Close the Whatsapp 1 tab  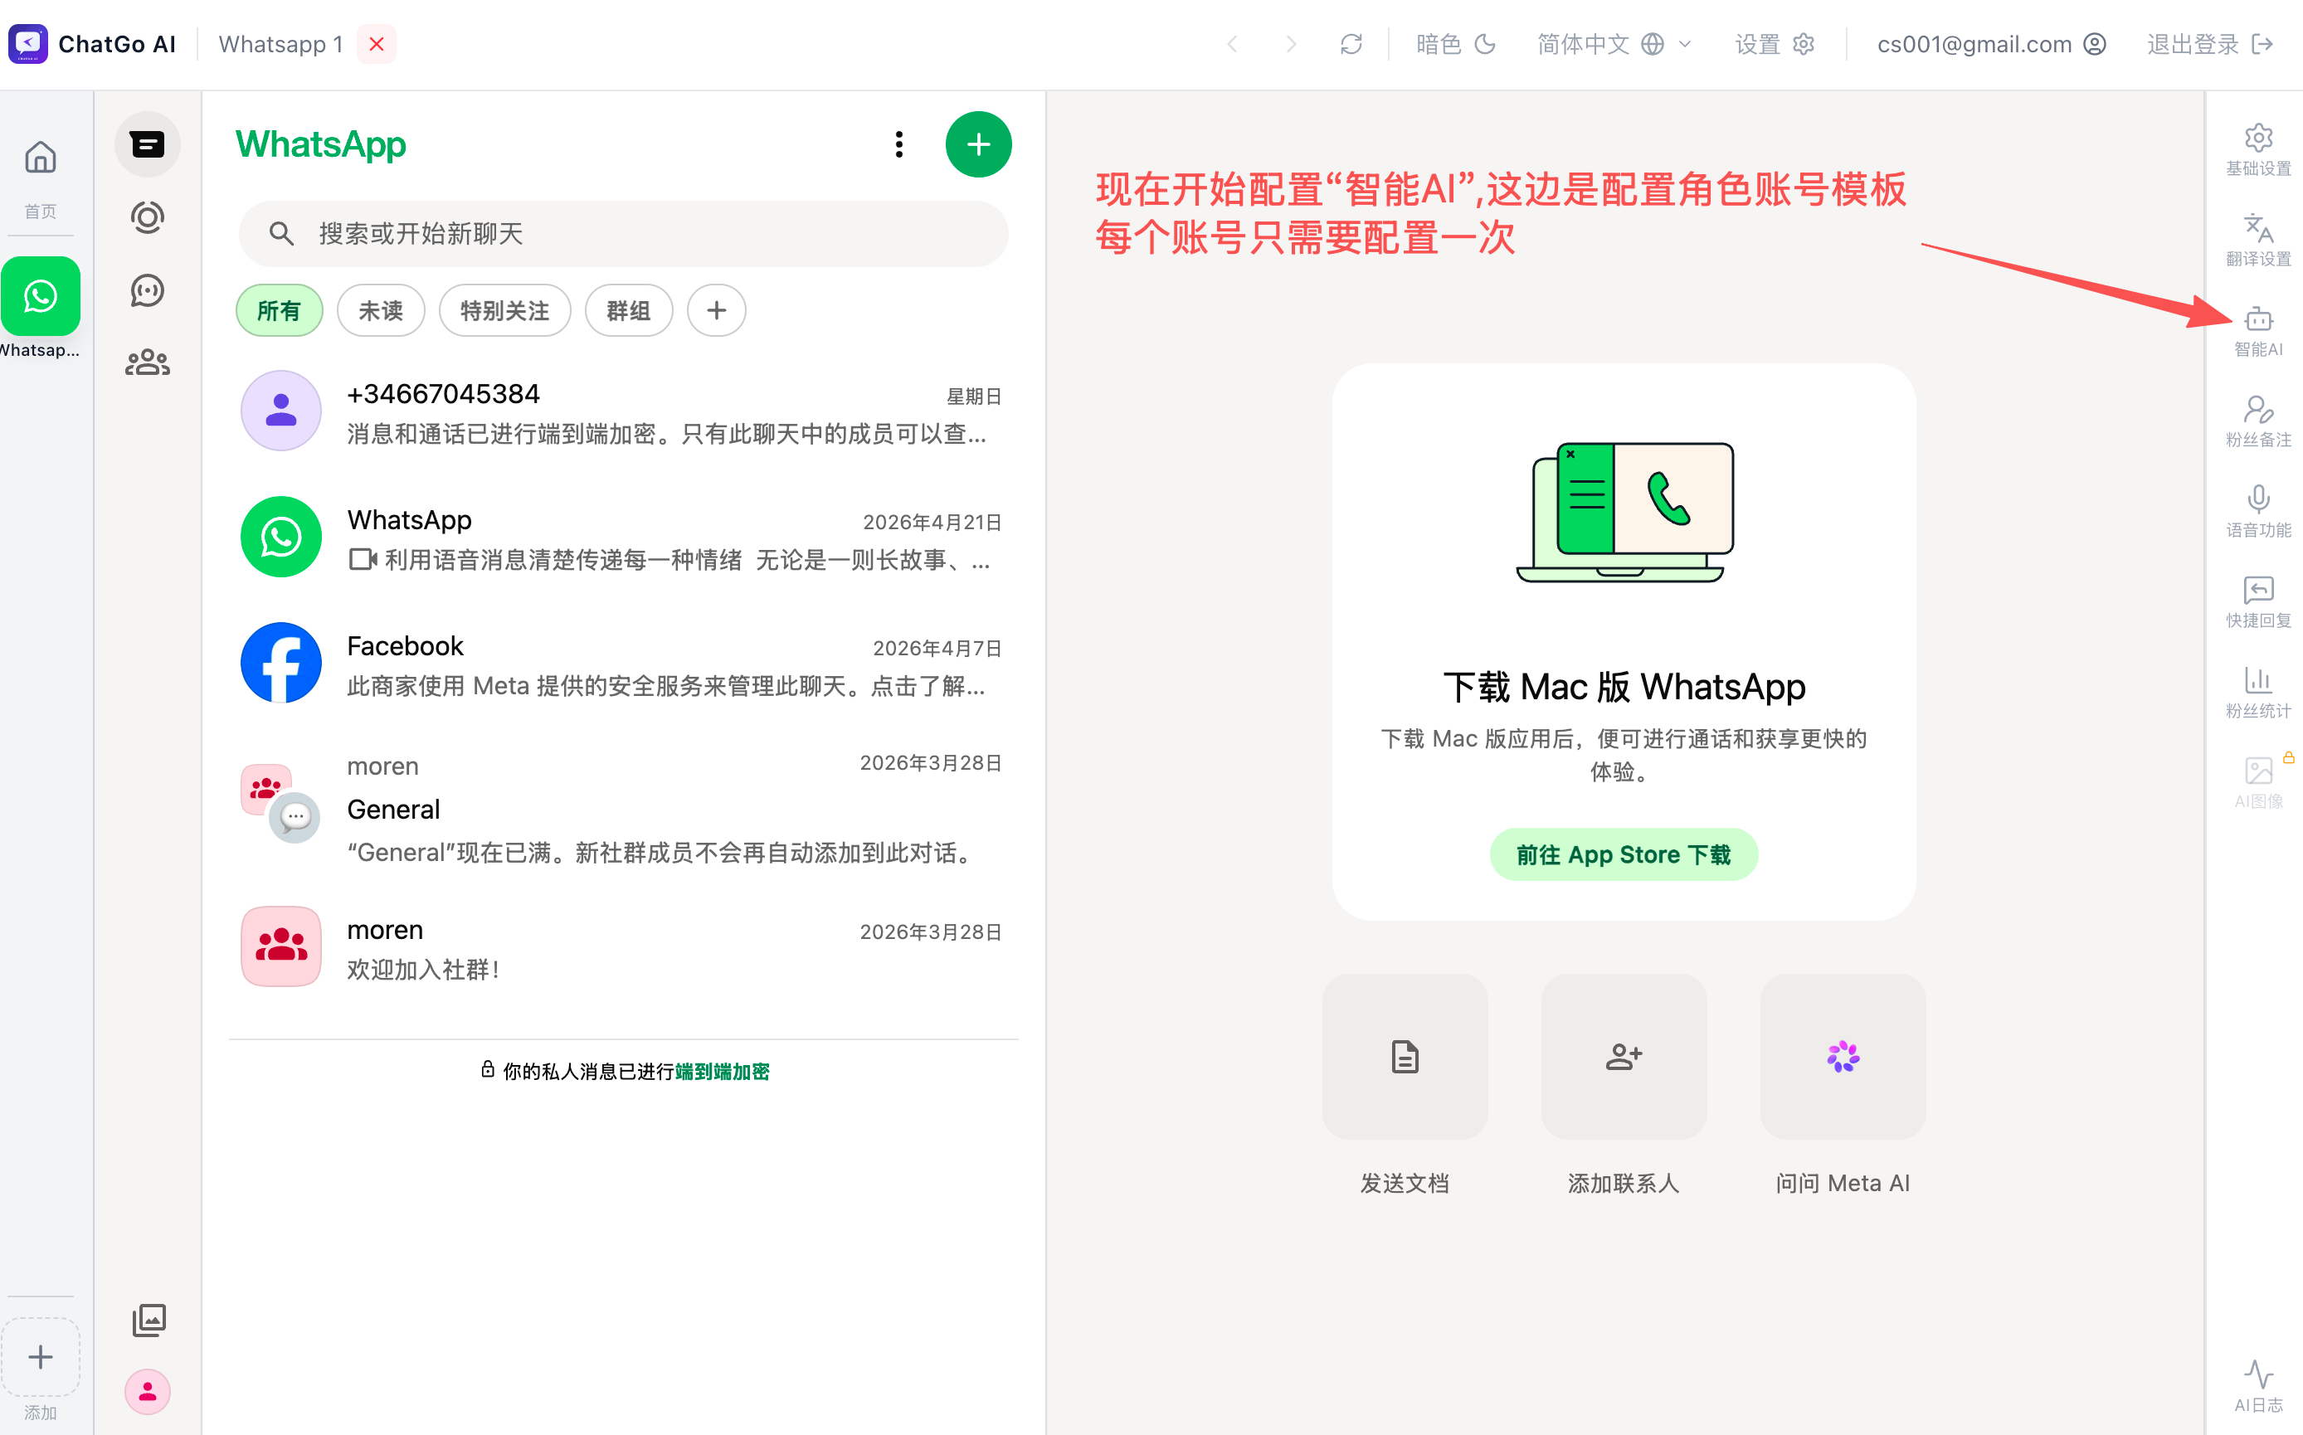(x=377, y=45)
